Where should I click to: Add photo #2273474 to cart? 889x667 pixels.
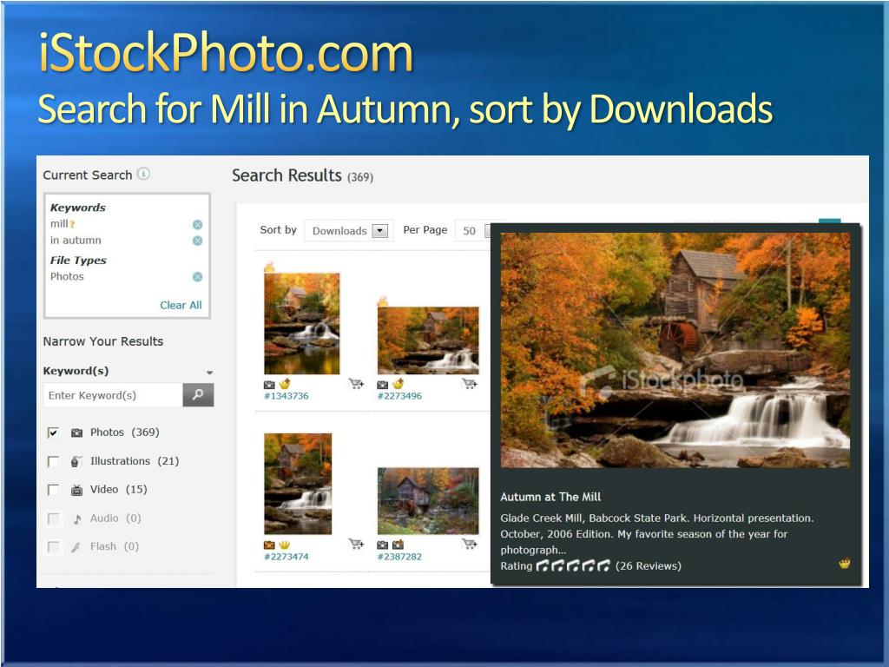pos(356,545)
